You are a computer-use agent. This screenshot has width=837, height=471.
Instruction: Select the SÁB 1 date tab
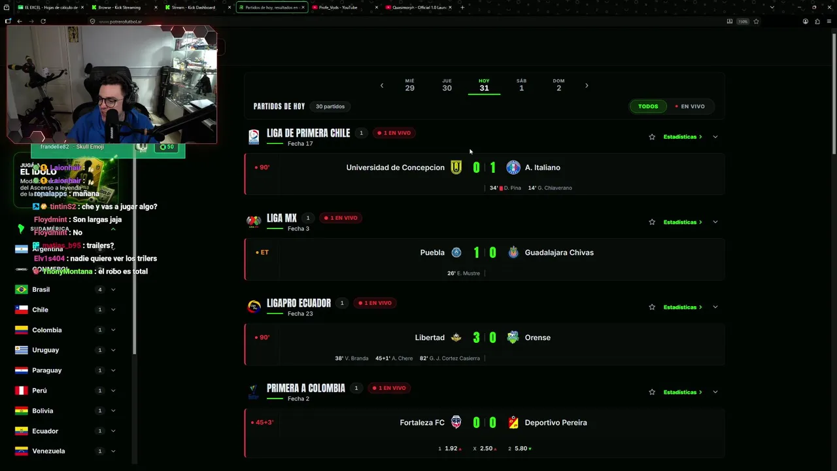click(x=521, y=85)
